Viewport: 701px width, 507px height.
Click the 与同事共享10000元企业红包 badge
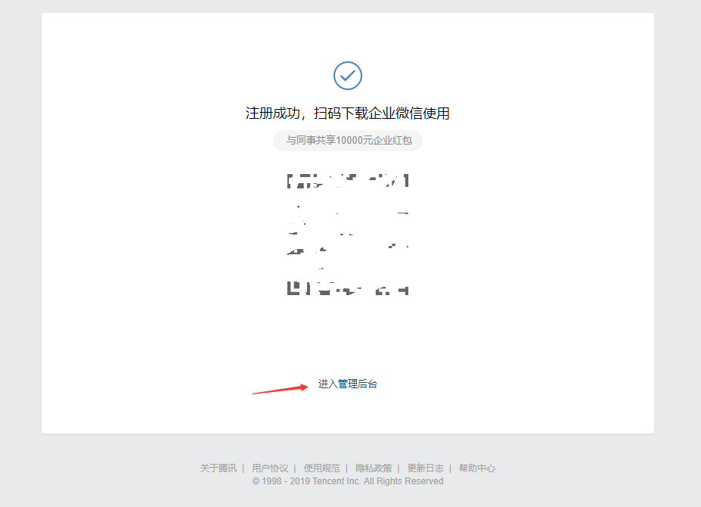point(348,141)
